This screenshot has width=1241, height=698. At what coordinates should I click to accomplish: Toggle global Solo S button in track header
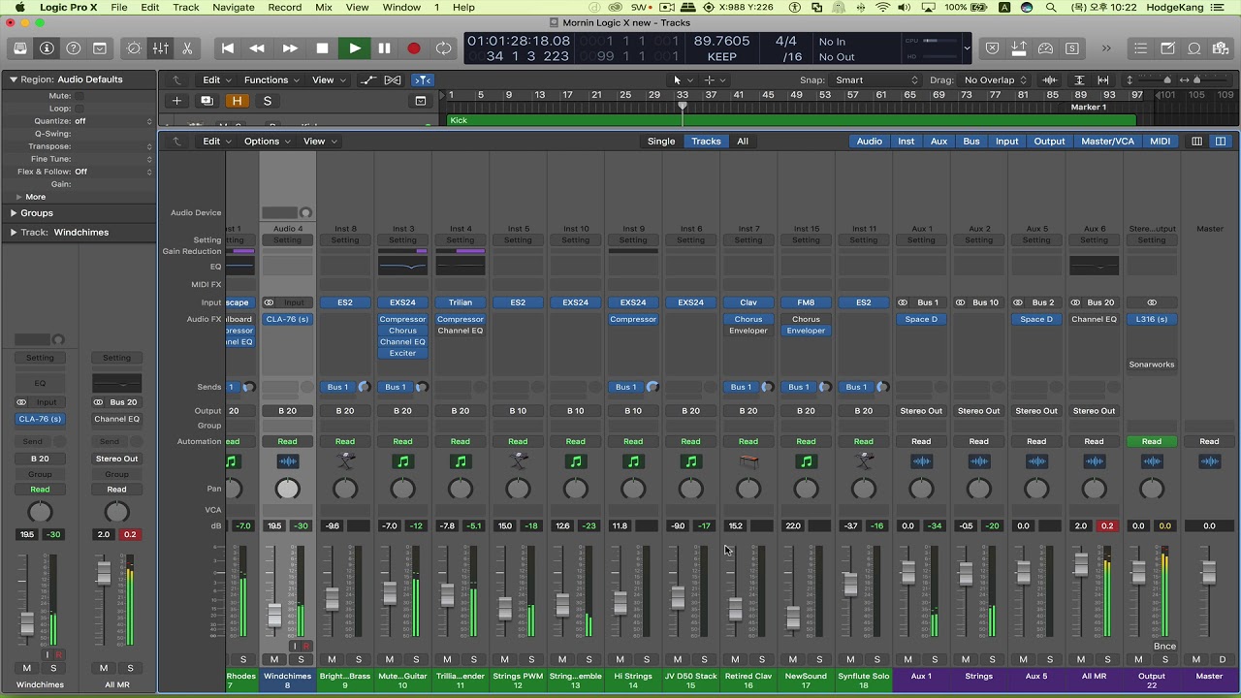[x=268, y=101]
